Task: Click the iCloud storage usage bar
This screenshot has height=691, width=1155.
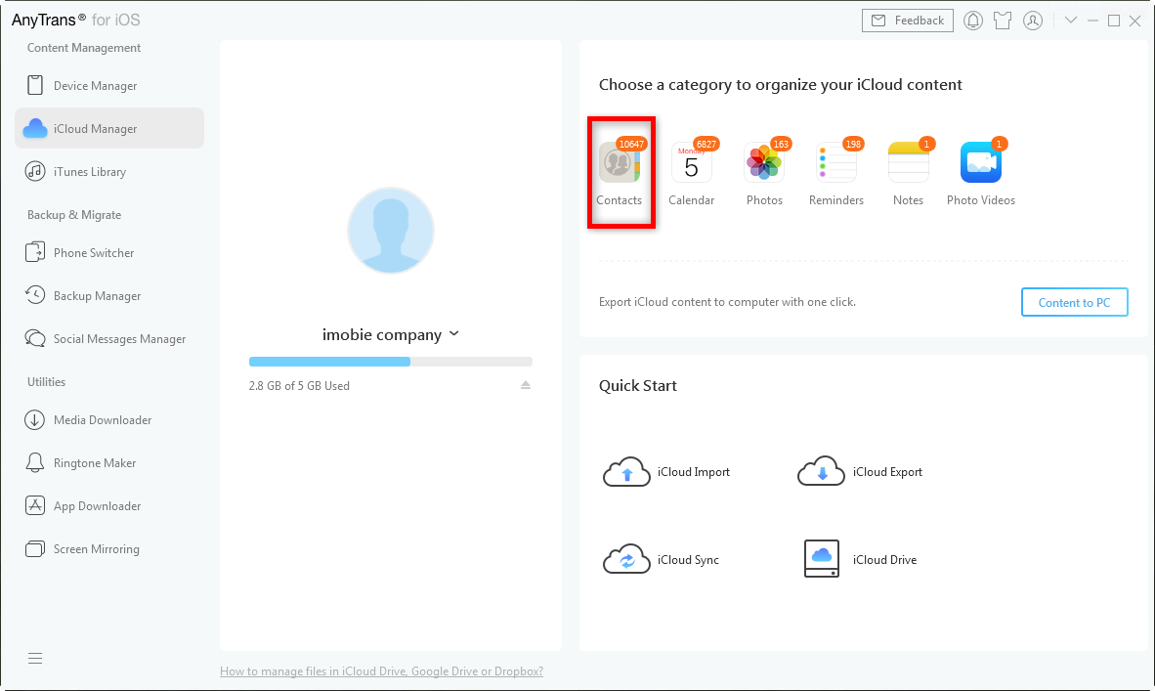Action: pyautogui.click(x=391, y=362)
